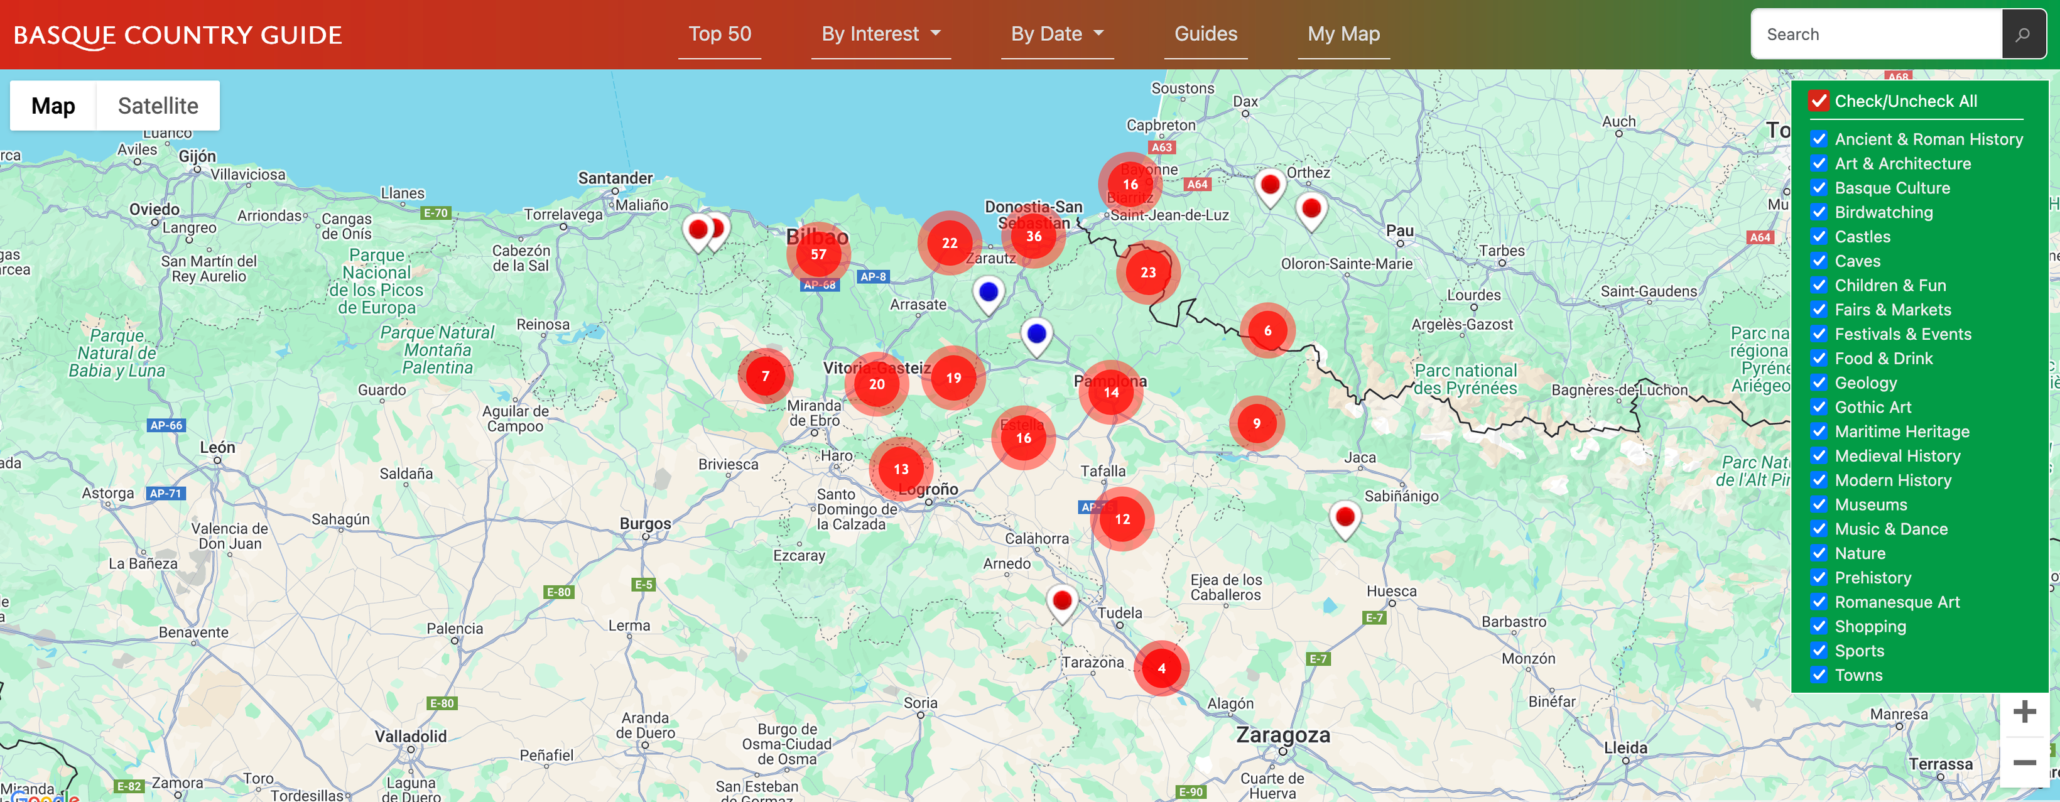Select the blue pin north of Pamplona
The height and width of the screenshot is (802, 2060).
[1036, 336]
